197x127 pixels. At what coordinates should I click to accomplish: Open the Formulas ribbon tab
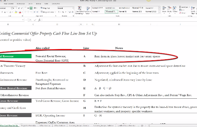tap(21, 4)
